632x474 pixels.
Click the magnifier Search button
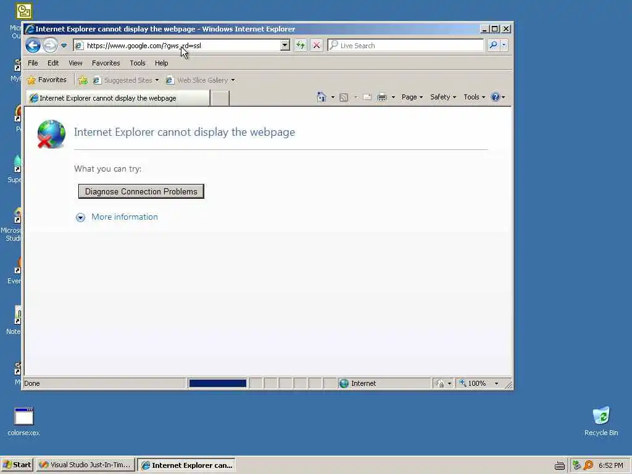pos(493,45)
